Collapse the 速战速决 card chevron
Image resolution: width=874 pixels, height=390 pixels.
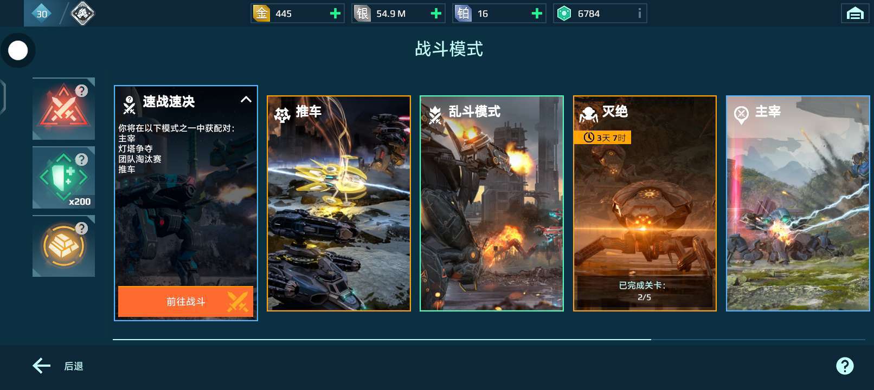(246, 100)
